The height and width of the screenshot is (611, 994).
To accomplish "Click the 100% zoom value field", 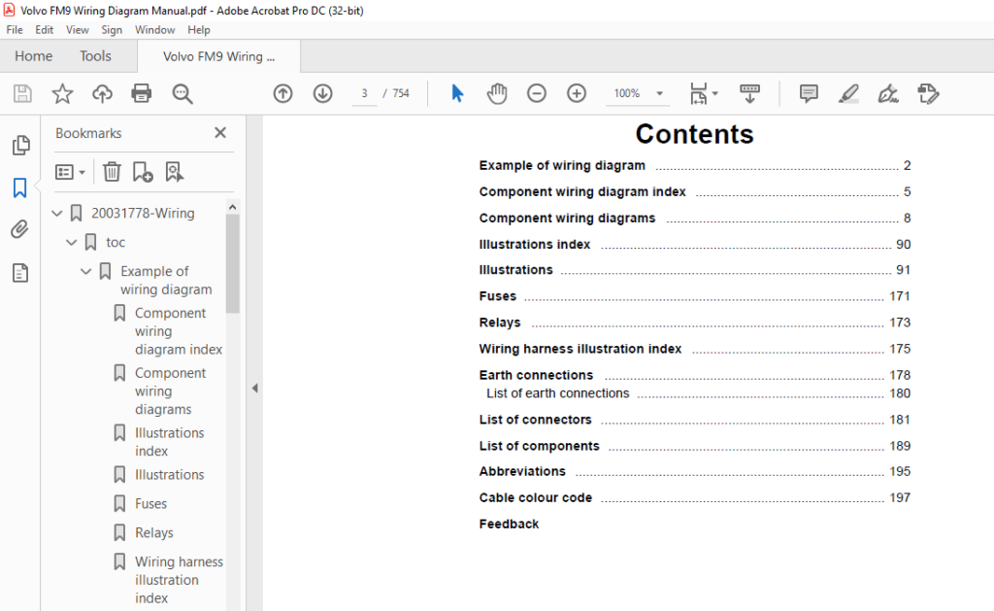I will pyautogui.click(x=627, y=93).
